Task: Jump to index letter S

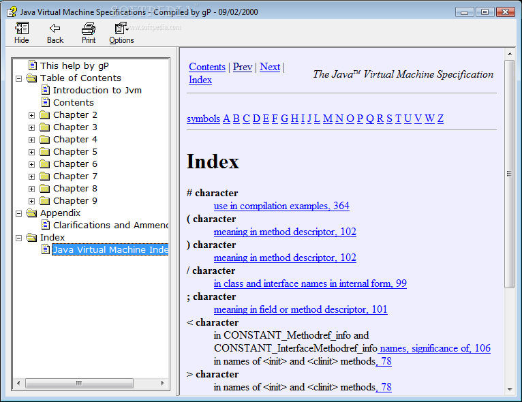Action: [x=389, y=119]
